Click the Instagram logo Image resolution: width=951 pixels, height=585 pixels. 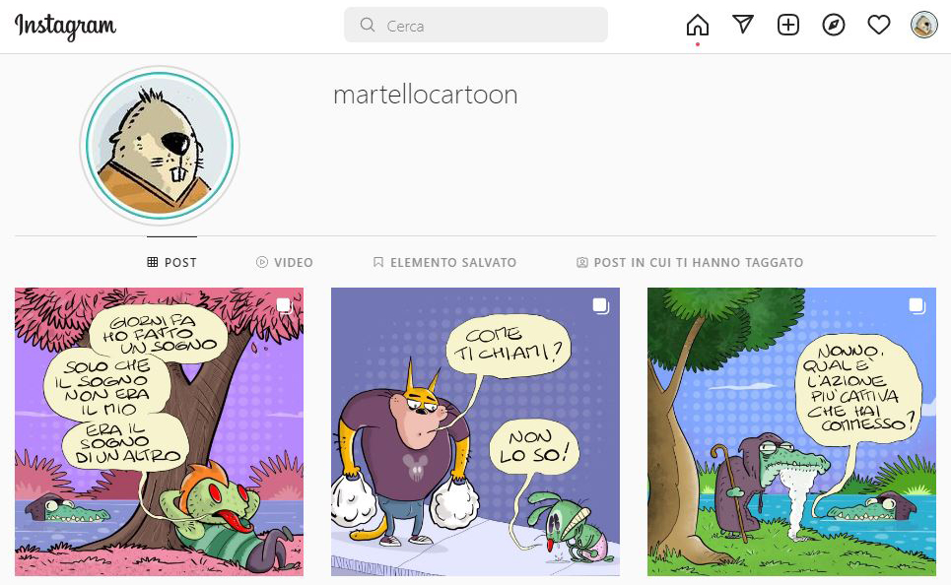(x=65, y=26)
